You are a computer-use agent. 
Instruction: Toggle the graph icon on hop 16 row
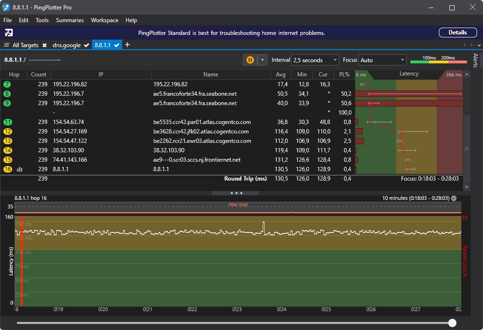tap(19, 169)
